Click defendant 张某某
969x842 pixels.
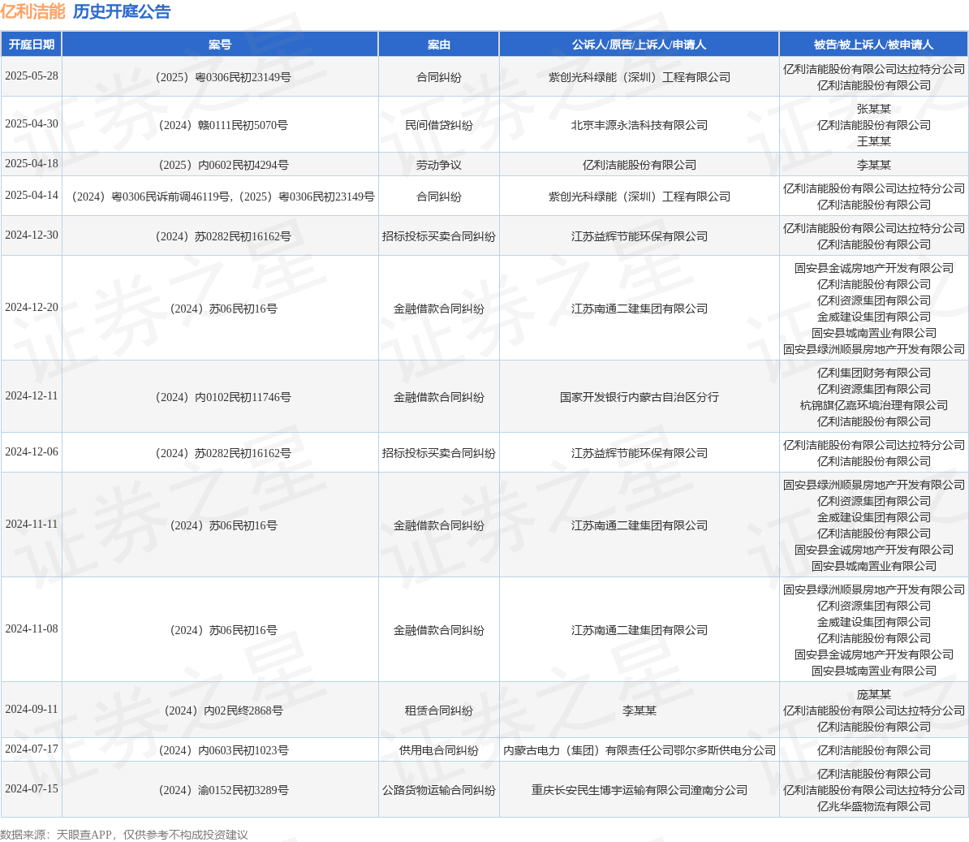pos(874,109)
